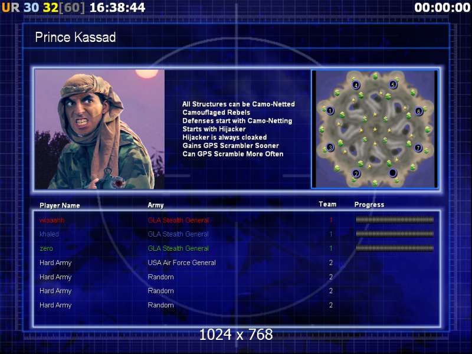
Task: Click zero's GLA Stealth General army
Action: [178, 248]
